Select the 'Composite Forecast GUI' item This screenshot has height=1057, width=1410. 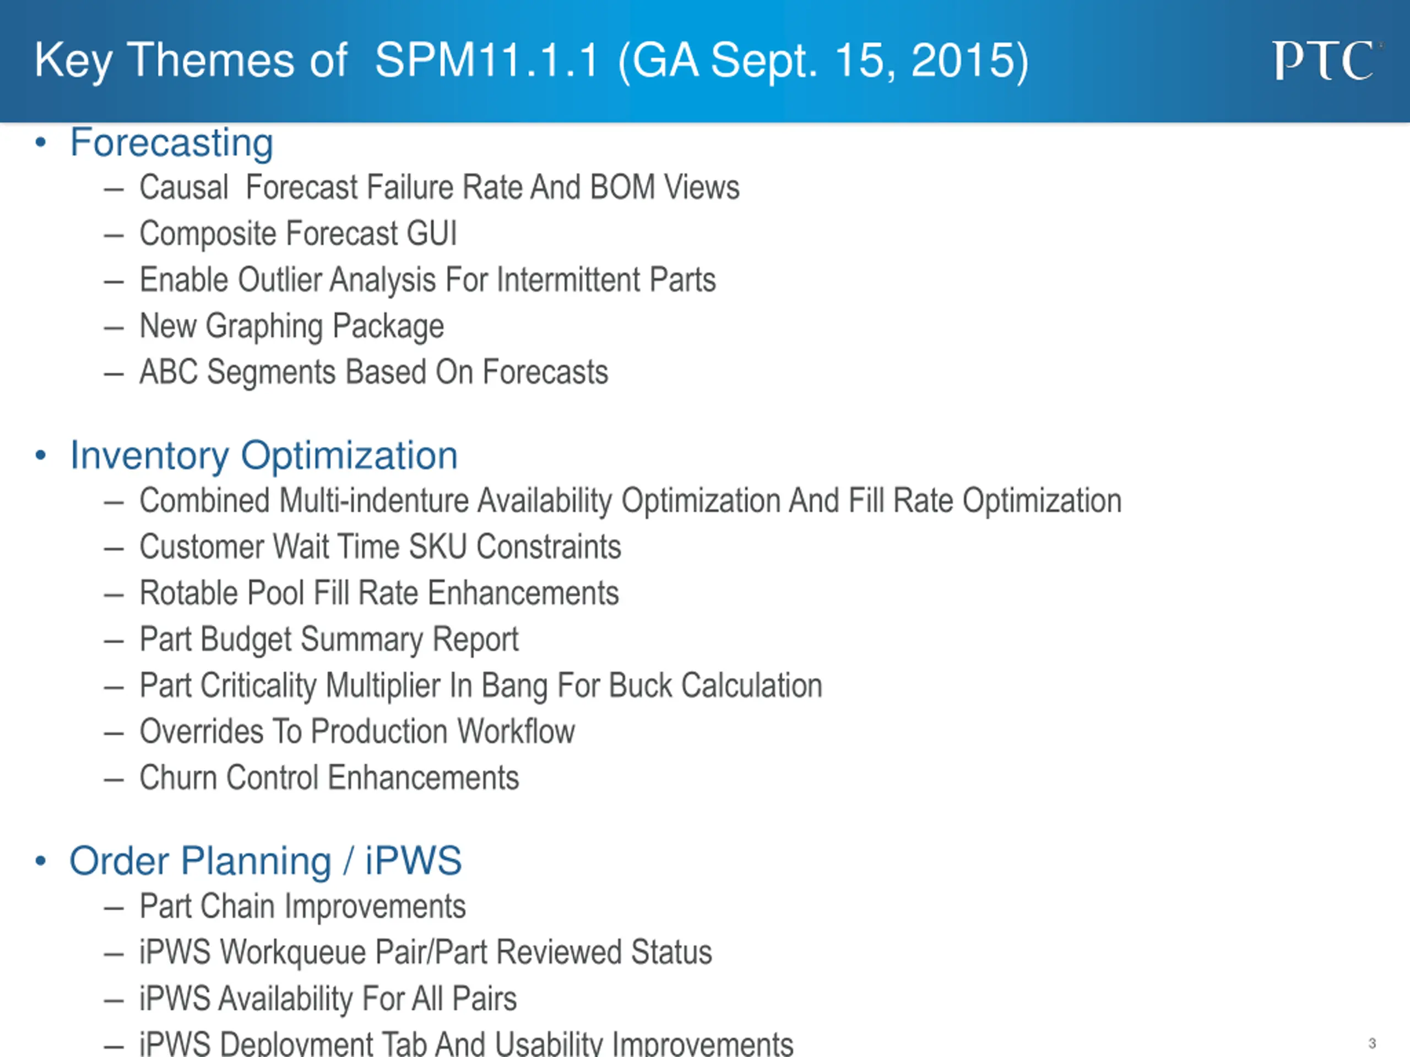pos(299,233)
